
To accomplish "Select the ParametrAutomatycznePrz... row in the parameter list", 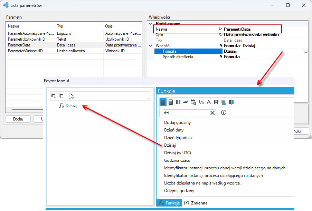I will pyautogui.click(x=74, y=33).
